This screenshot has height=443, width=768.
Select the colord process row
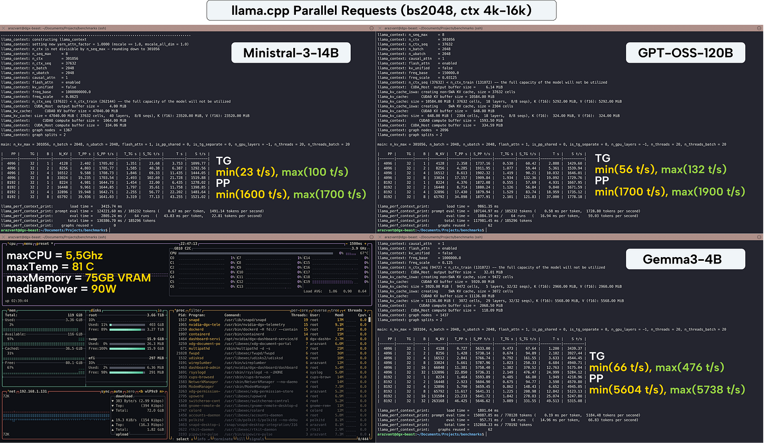(272, 410)
